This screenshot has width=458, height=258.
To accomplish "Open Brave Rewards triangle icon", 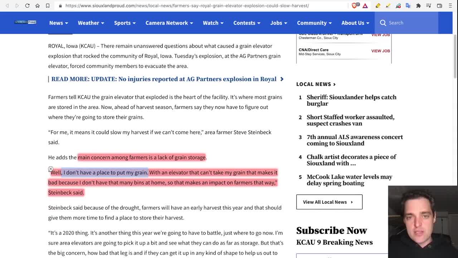I will point(365,6).
